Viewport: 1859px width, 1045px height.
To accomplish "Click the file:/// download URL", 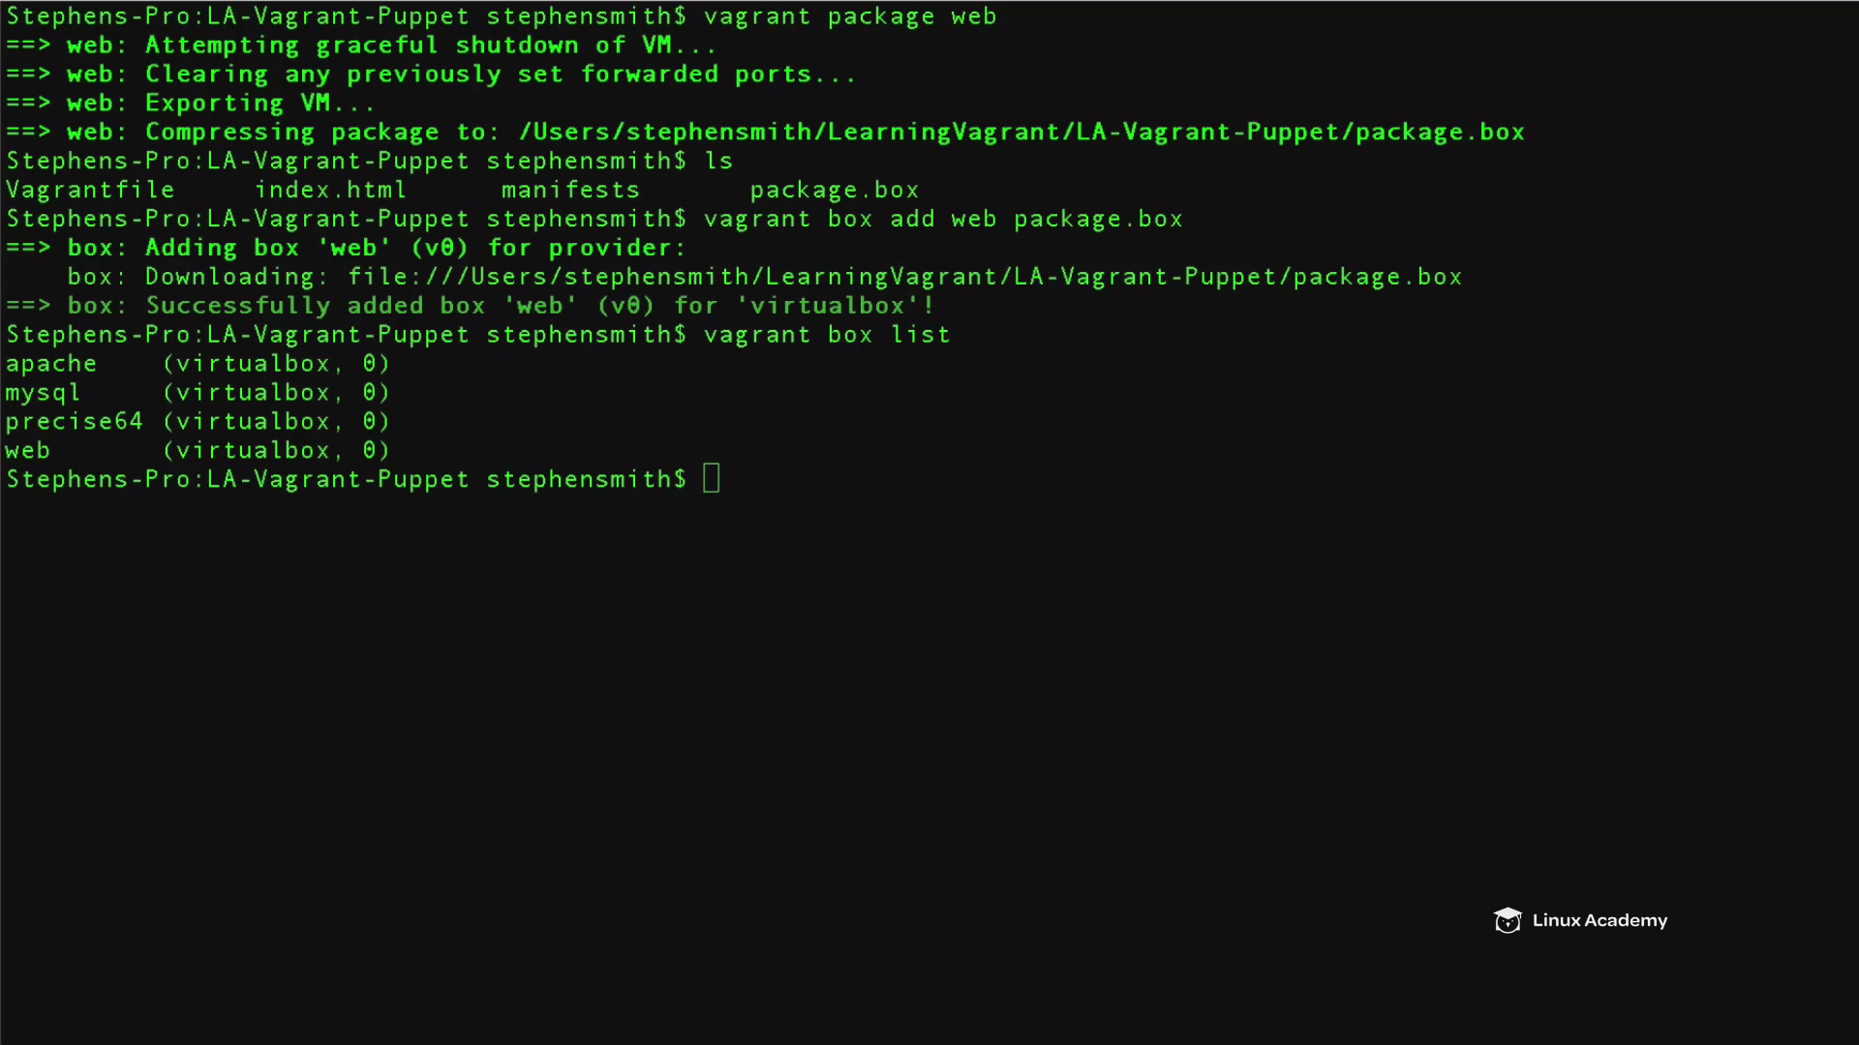I will click(x=904, y=278).
